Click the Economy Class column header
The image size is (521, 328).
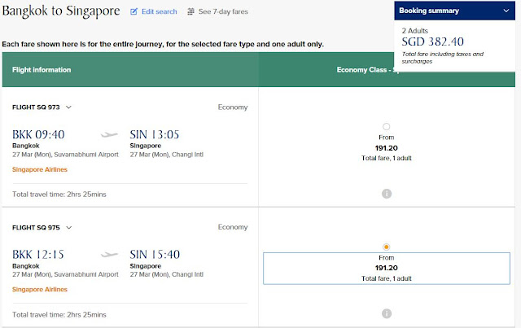coord(366,70)
